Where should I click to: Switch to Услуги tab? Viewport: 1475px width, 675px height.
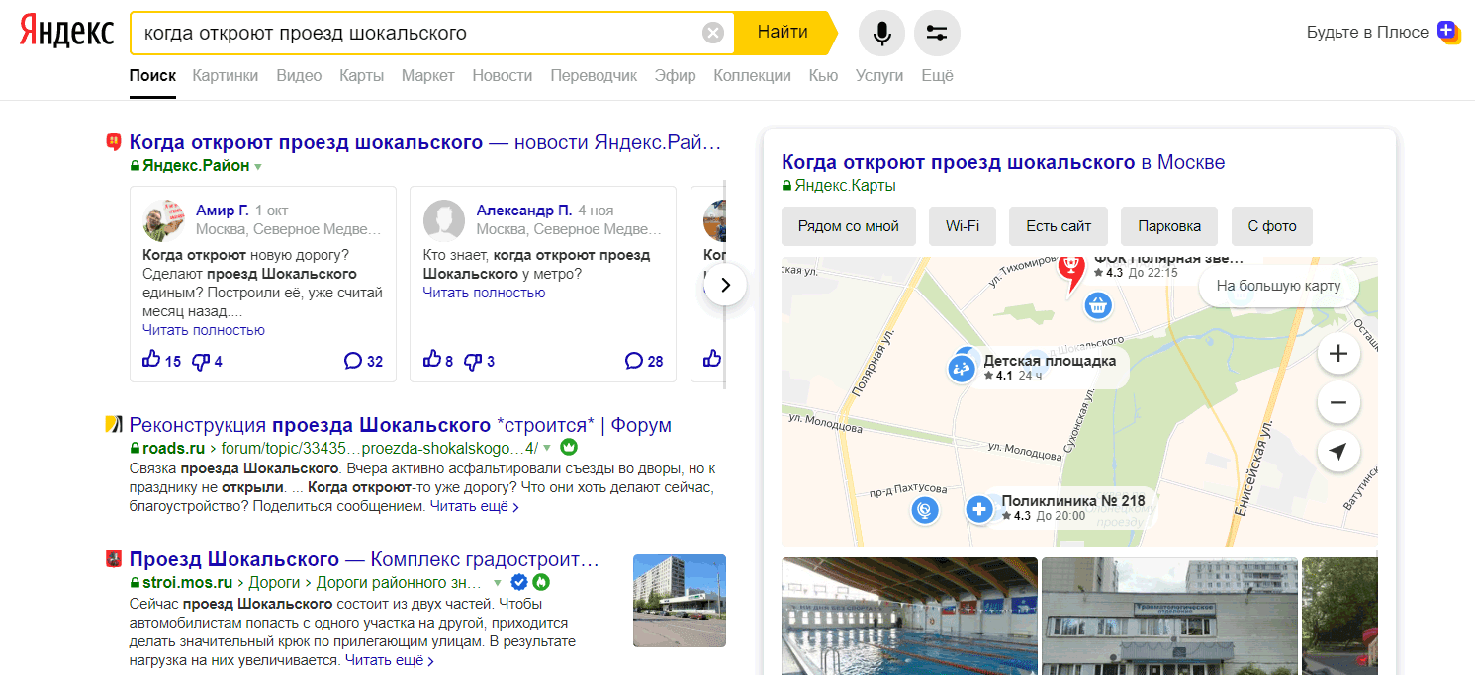879,75
